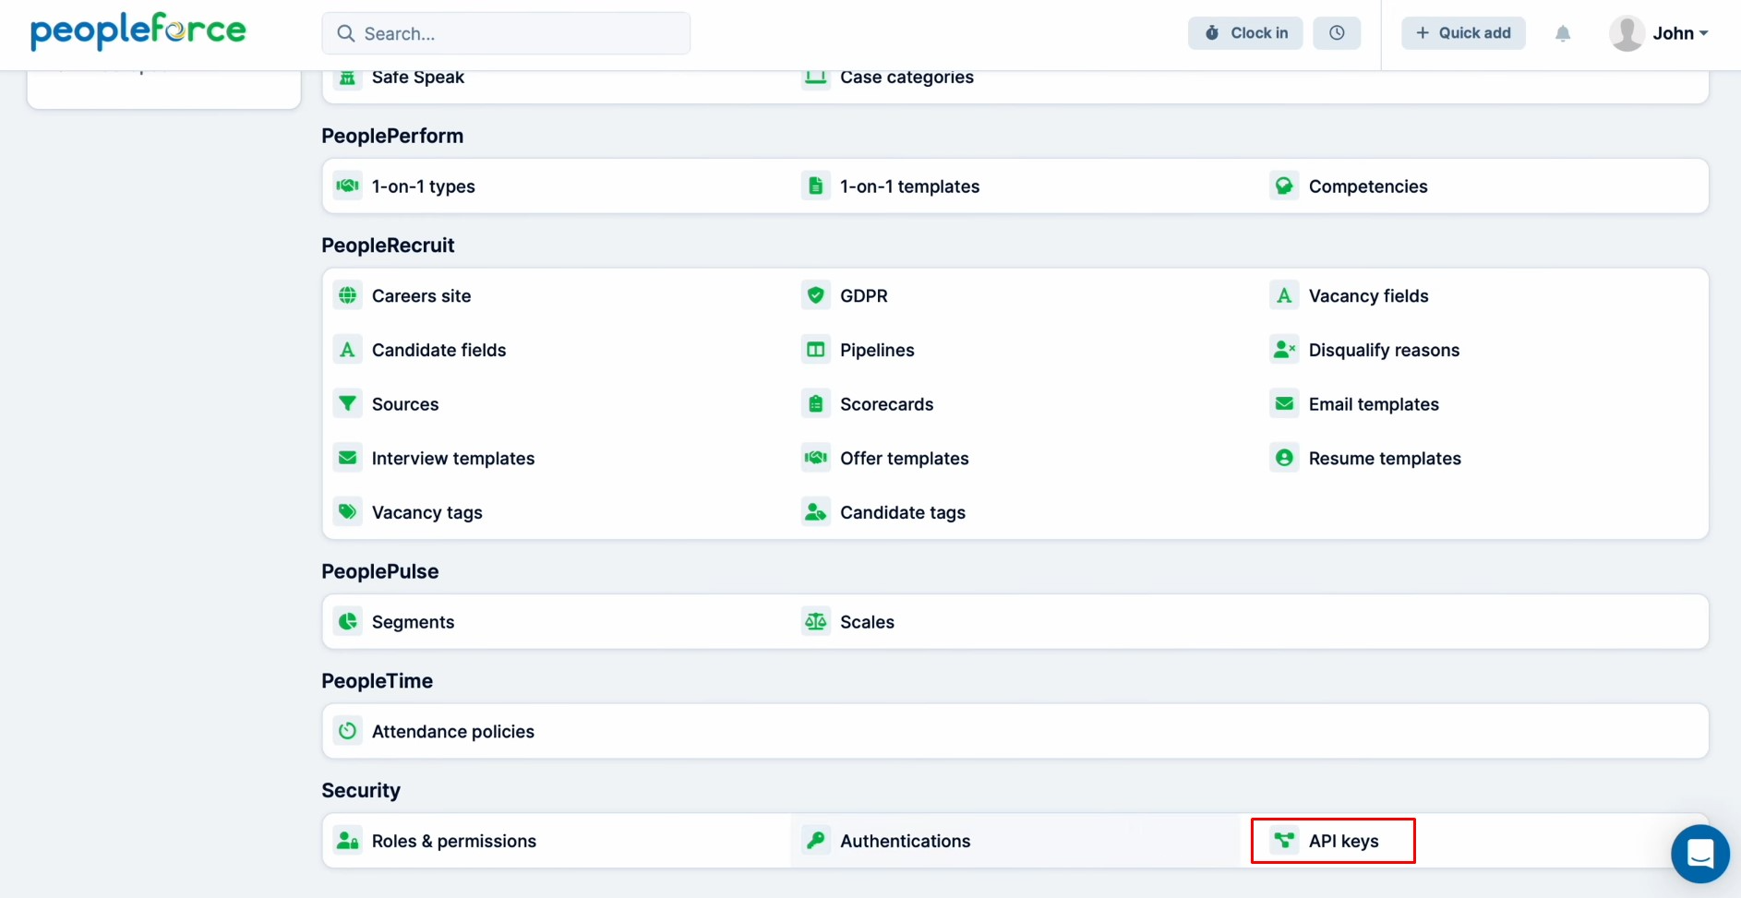
Task: Select the Disqualify reasons option
Action: pyautogui.click(x=1384, y=350)
